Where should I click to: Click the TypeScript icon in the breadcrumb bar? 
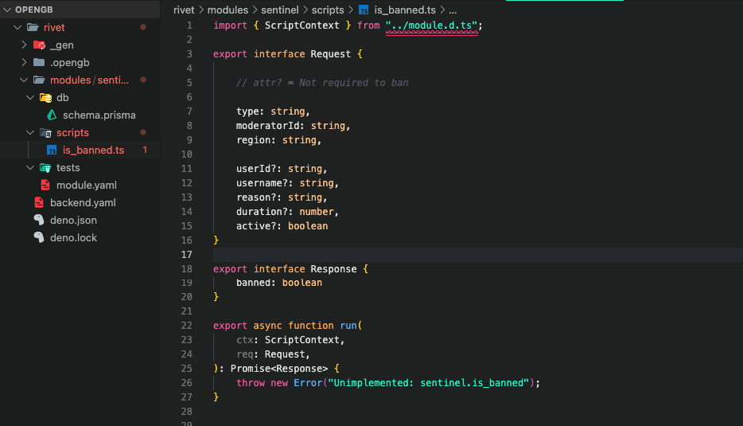click(x=364, y=10)
